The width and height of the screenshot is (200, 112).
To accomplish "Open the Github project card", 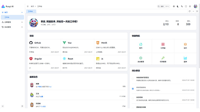I will [x=44, y=47].
